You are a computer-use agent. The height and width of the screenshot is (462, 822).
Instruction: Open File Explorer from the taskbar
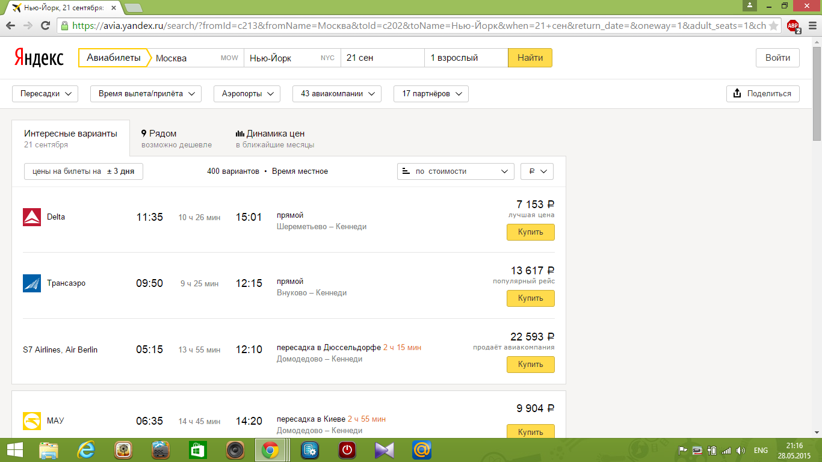coord(49,450)
